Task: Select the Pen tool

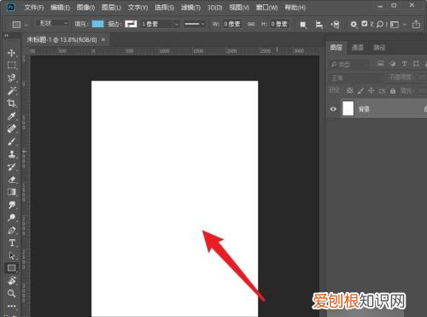Action: pyautogui.click(x=11, y=230)
